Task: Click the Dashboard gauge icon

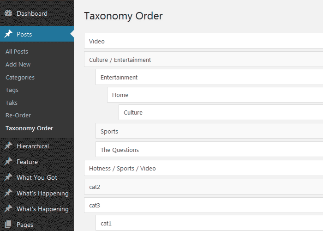Action: pyautogui.click(x=8, y=13)
